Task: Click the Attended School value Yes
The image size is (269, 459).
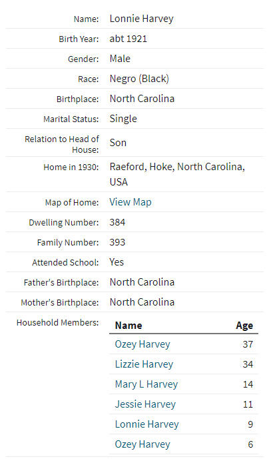Action: click(117, 262)
